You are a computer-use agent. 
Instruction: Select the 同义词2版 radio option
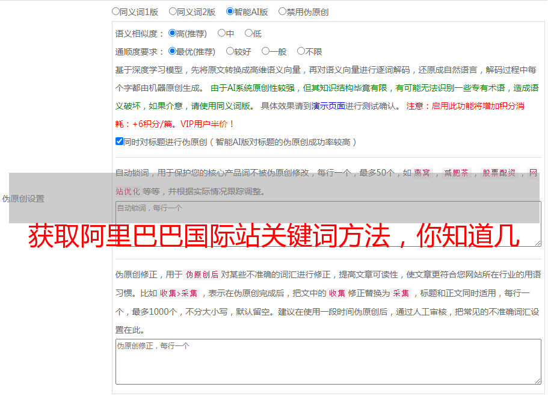click(x=173, y=11)
